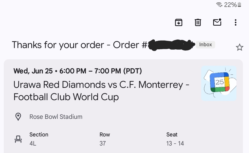This screenshot has width=249, height=153.
Task: Tap the Section 4L value
Action: click(x=33, y=143)
